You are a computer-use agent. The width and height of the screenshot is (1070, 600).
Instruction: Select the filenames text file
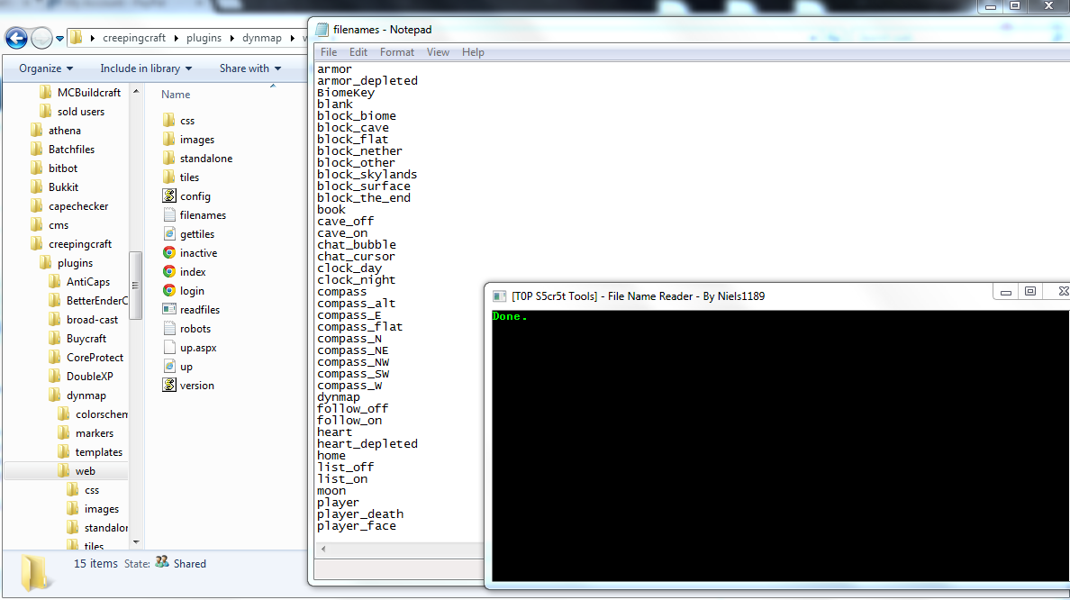pyautogui.click(x=195, y=215)
